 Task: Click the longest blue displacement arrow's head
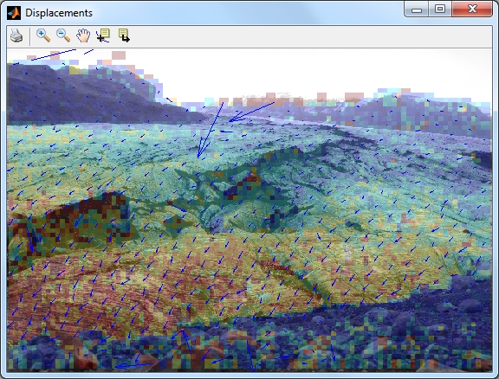click(x=200, y=152)
